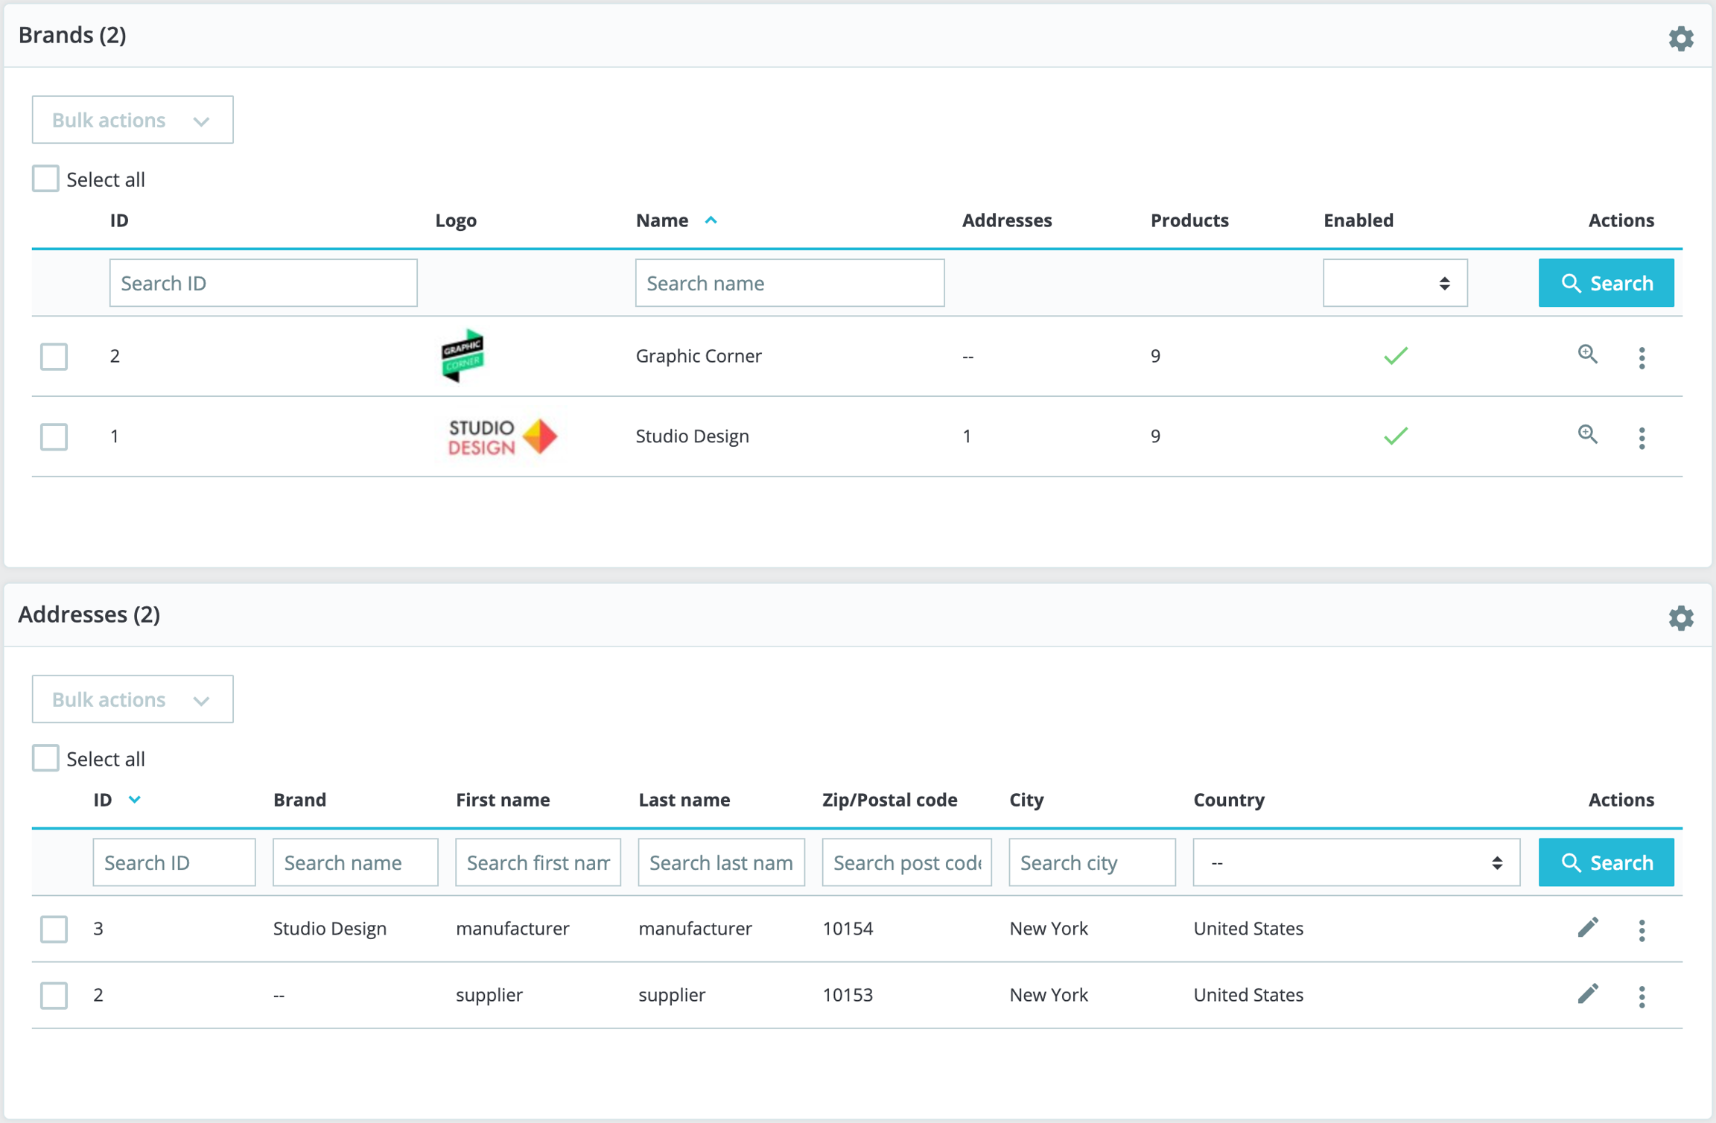Tick checkbox for Studio Design brand row
The height and width of the screenshot is (1123, 1716).
pos(54,436)
